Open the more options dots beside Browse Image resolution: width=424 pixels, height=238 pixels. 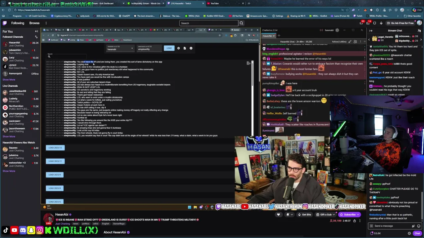click(46, 23)
